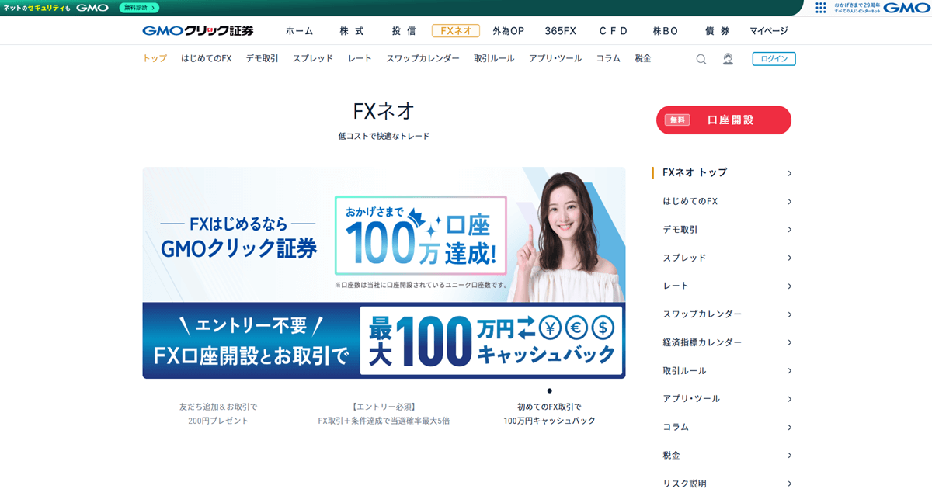932x489 pixels.
Task: Open the 株BO main menu
Action: [x=666, y=31]
